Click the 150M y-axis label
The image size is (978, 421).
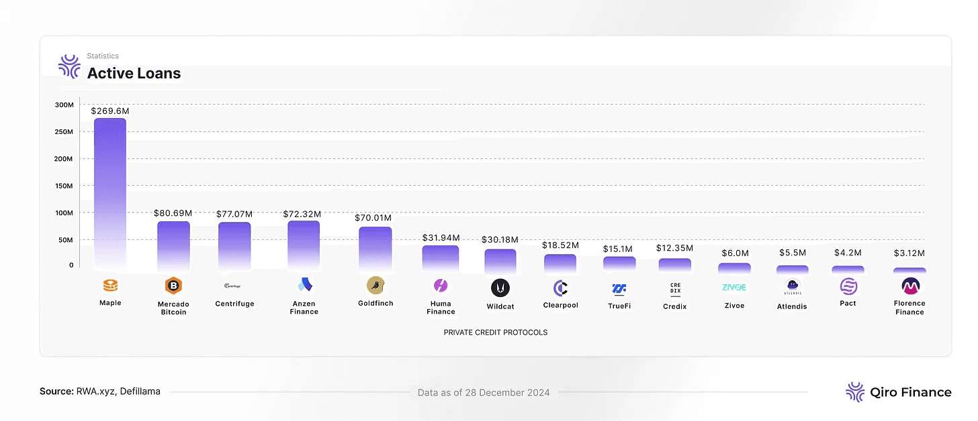(x=64, y=186)
